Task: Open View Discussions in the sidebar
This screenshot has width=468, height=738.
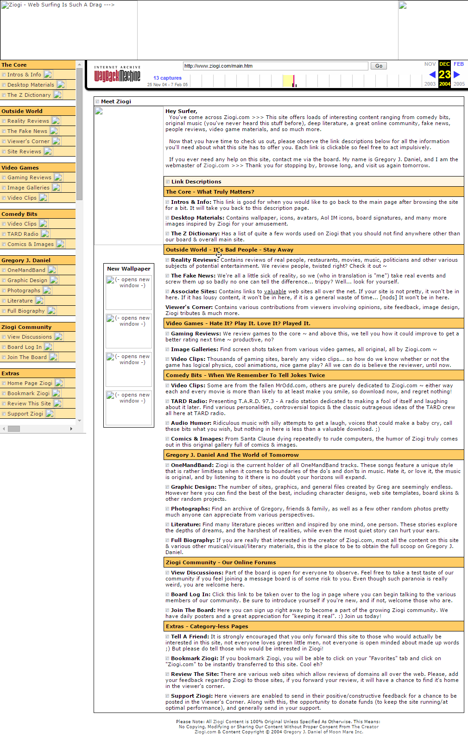Action: [30, 337]
